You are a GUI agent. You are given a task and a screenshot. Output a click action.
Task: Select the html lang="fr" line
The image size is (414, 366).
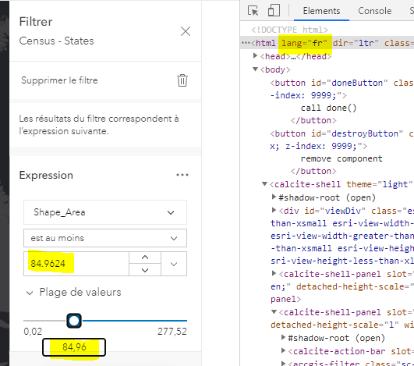coord(327,43)
